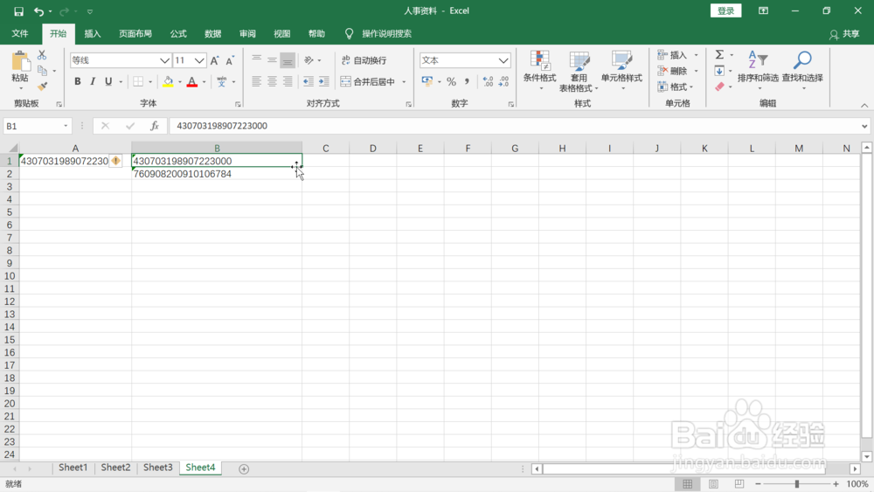The width and height of the screenshot is (874, 492).
Task: Click the Tell Me search box 操作说明搜索
Action: pos(386,33)
